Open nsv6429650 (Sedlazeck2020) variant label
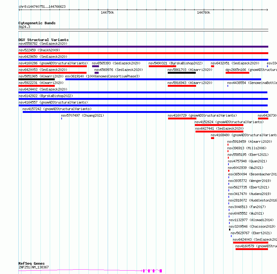This screenshot has height=274, width=277. click(43, 57)
